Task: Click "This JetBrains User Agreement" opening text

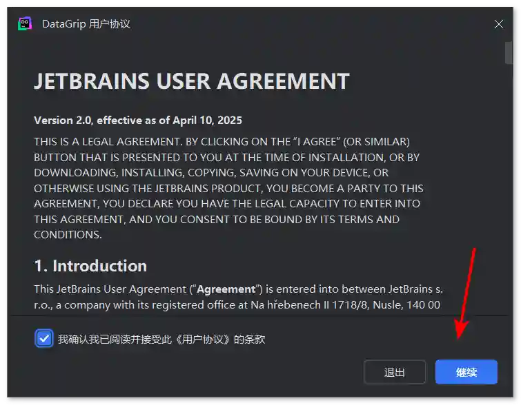Action: tap(105, 289)
